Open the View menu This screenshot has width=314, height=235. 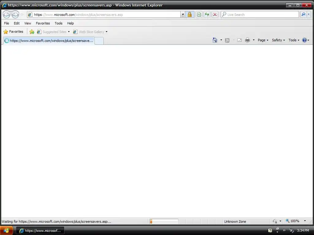[x=28, y=23]
